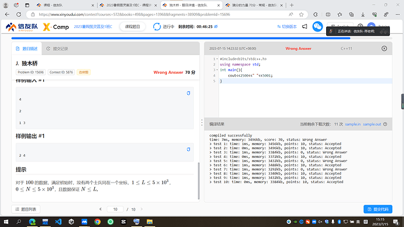Open notification center in system tray

pyautogui.click(x=396, y=222)
